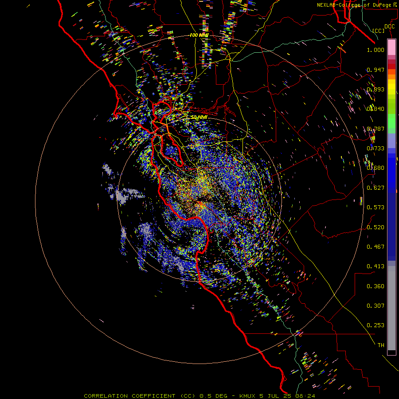Pick the gray lower segment of color bar
399x399 pixels.
(391, 308)
